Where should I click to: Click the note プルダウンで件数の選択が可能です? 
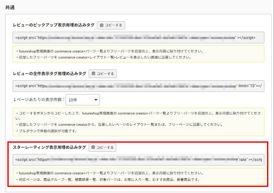point(46,131)
